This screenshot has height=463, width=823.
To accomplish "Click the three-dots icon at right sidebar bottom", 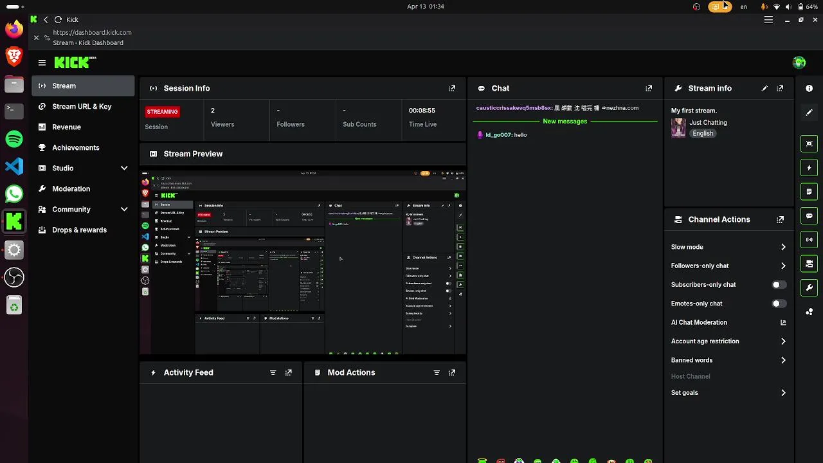I will (809, 312).
